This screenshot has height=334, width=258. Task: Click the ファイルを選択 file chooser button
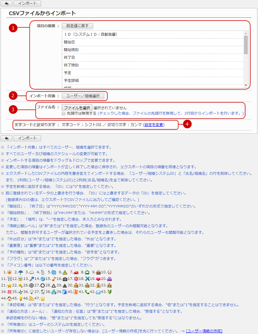point(77,108)
